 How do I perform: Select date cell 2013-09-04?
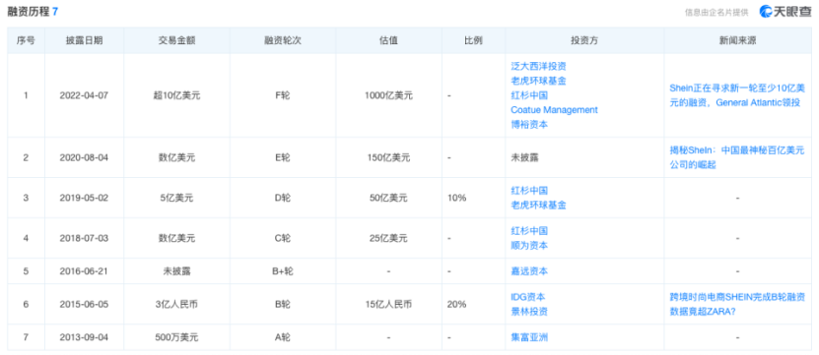tap(84, 338)
